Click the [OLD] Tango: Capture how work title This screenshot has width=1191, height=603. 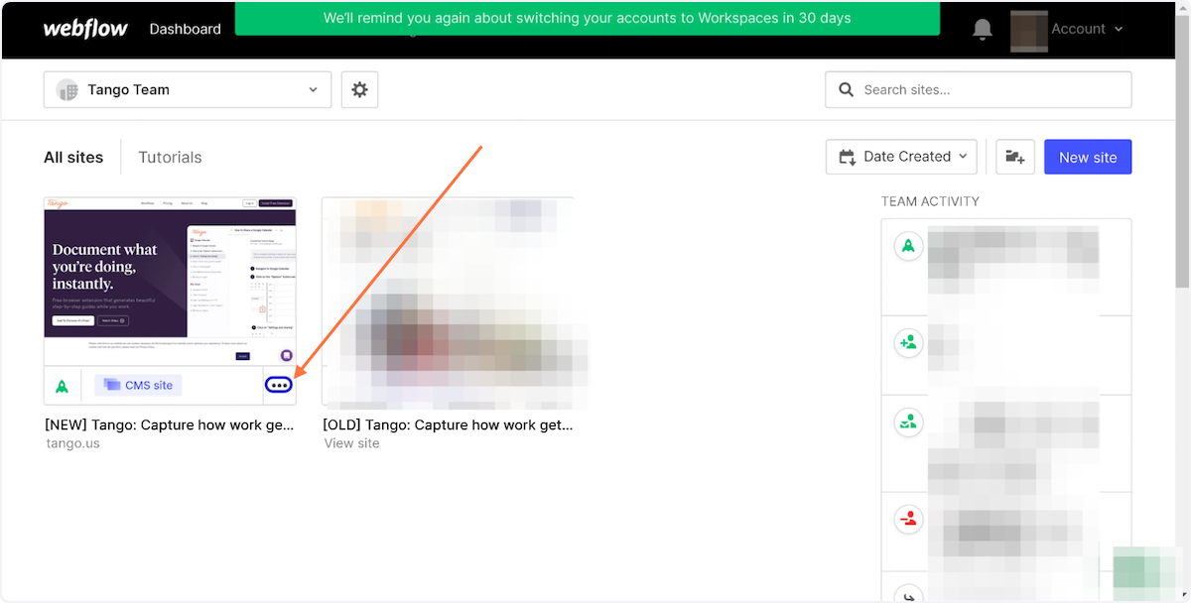[x=448, y=424]
